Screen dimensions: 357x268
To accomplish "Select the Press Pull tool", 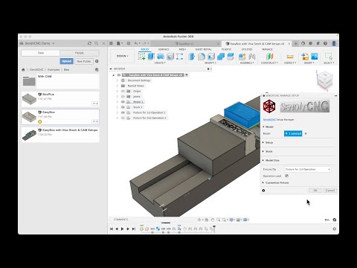I will pos(192,57).
